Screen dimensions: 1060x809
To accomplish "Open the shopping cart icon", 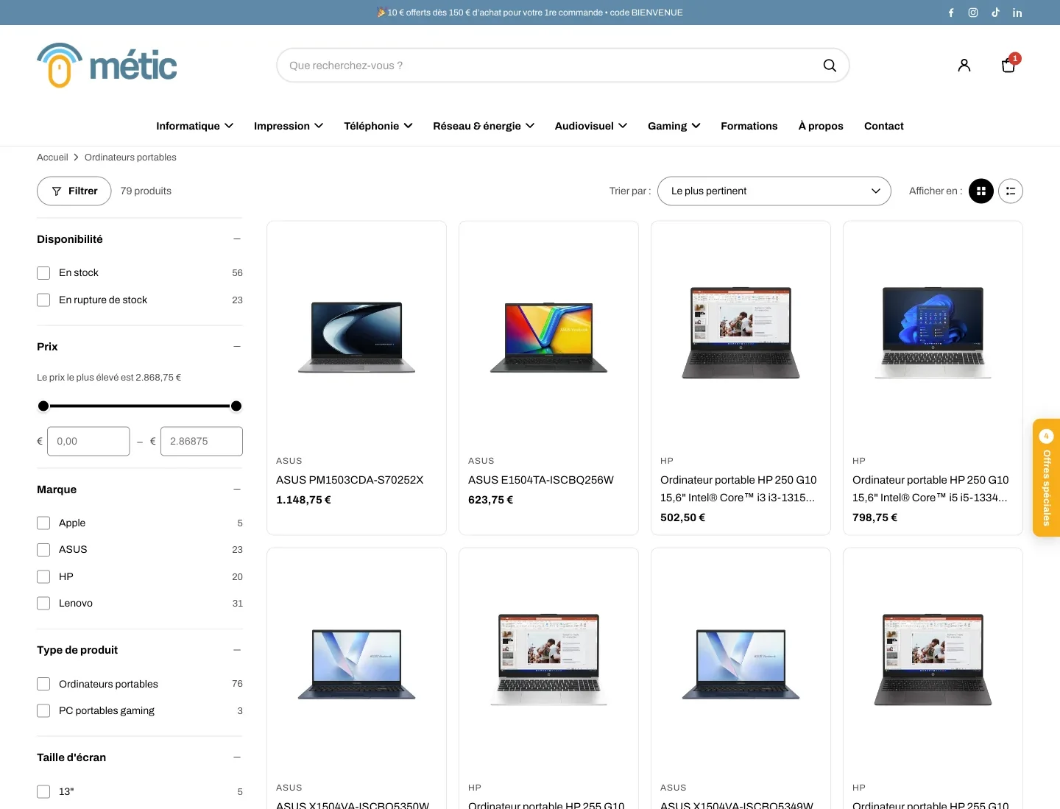I will coord(1008,66).
